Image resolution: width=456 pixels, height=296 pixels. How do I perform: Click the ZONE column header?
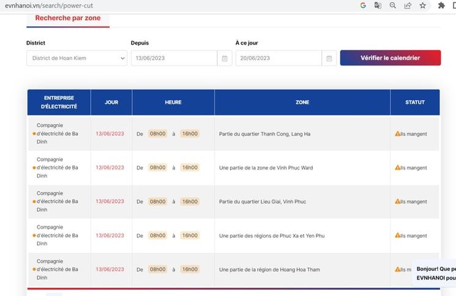[302, 102]
